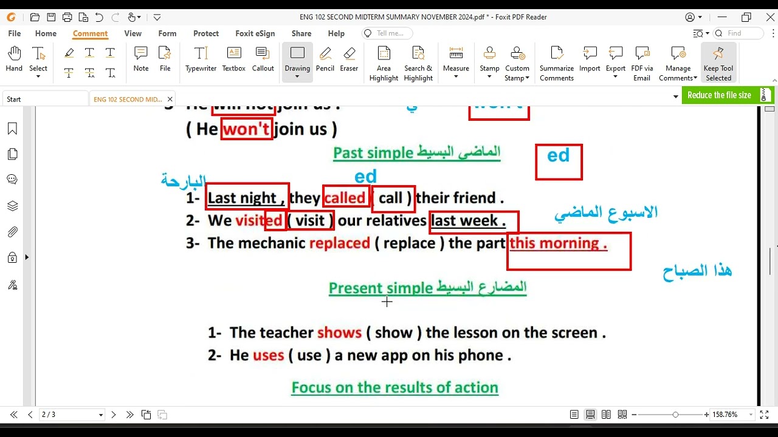Expand the Drawing tool dropdown
Image resolution: width=778 pixels, height=437 pixels.
pos(297,76)
